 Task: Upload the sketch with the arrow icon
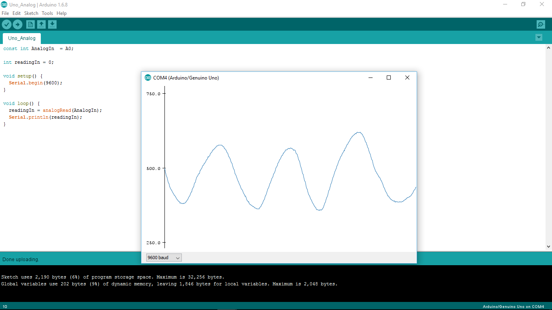[x=17, y=25]
